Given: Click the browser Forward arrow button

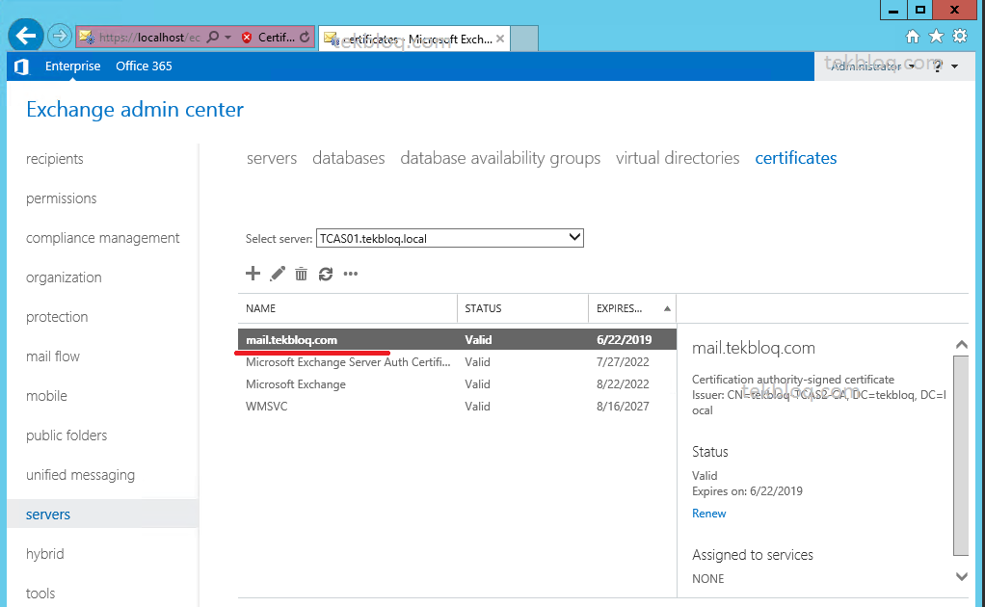Looking at the screenshot, I should point(60,36).
